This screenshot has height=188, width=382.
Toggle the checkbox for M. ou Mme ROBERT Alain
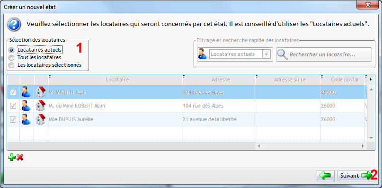coord(13,106)
